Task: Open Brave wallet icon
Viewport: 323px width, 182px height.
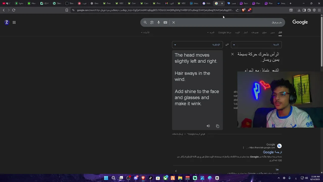Action: coord(309,10)
